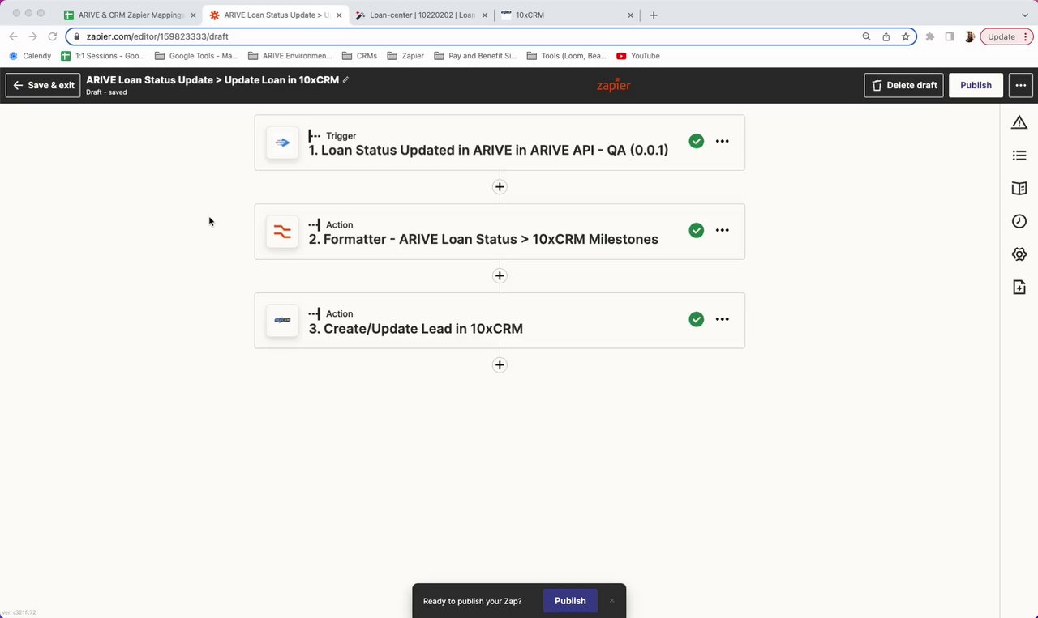Open the warning status icon in right sidebar

click(1019, 122)
